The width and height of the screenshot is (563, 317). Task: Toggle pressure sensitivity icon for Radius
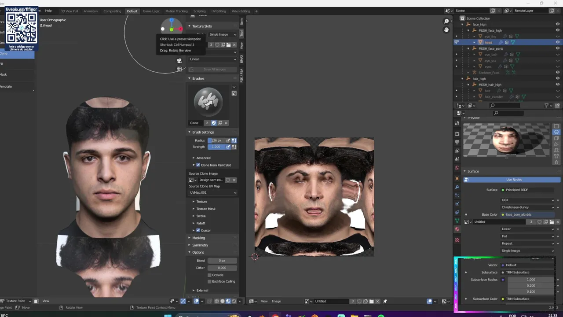pyautogui.click(x=228, y=140)
